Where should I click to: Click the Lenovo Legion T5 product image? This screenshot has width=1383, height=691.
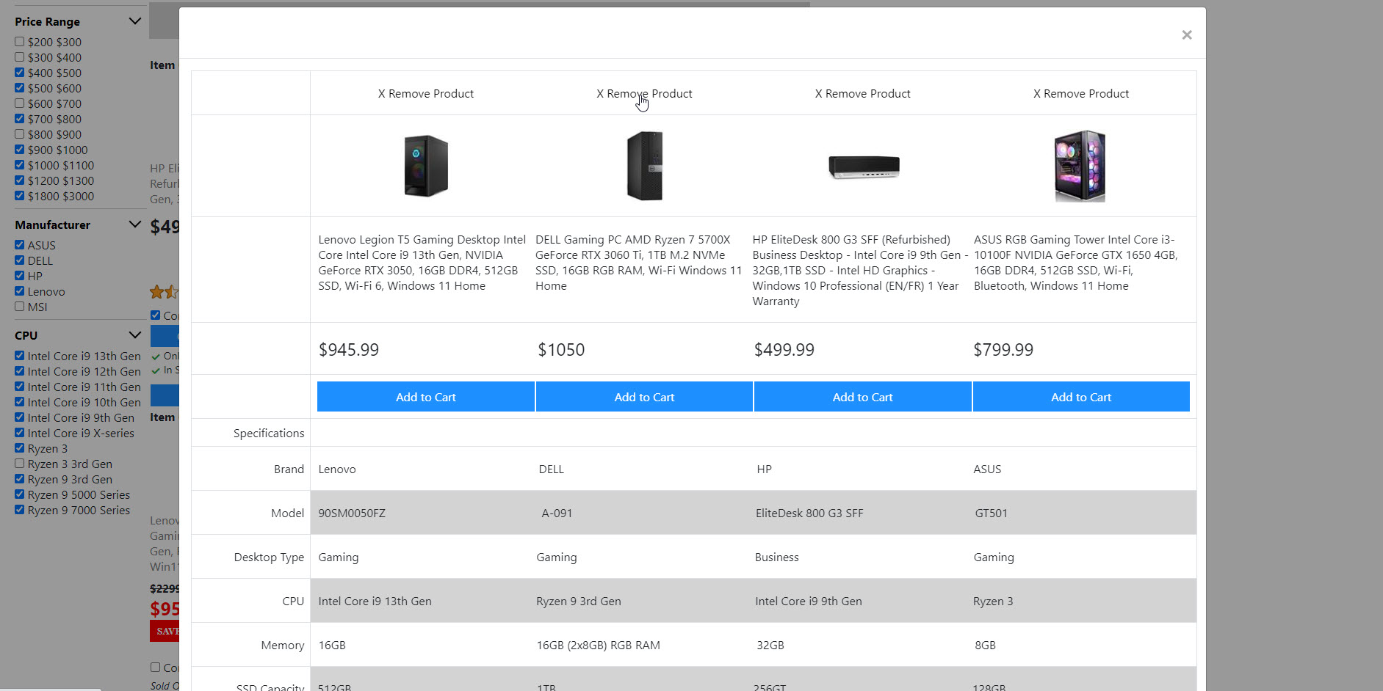[x=426, y=166]
